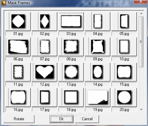This screenshot has width=148, height=126.
Task: Click the vertical scrollbar thumb
Action: (x=141, y=42)
